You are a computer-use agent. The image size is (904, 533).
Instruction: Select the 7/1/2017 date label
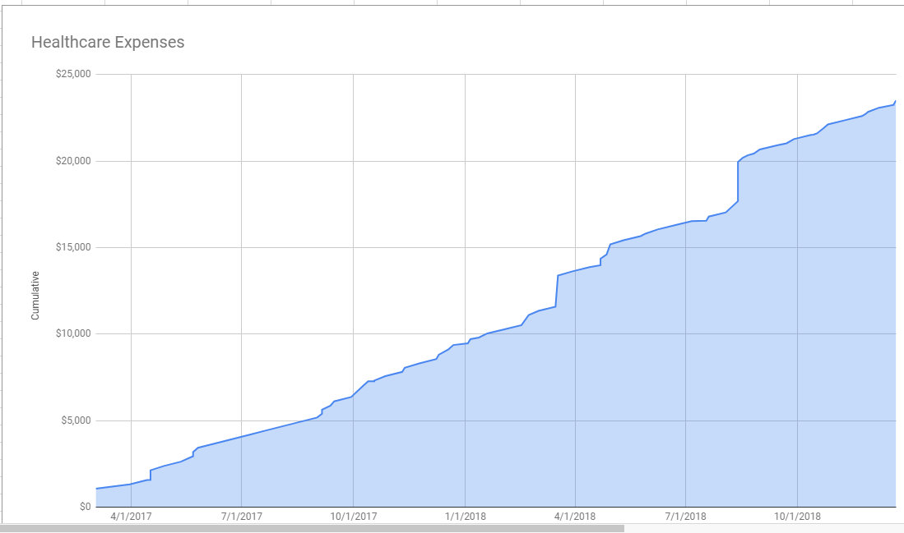tap(241, 517)
